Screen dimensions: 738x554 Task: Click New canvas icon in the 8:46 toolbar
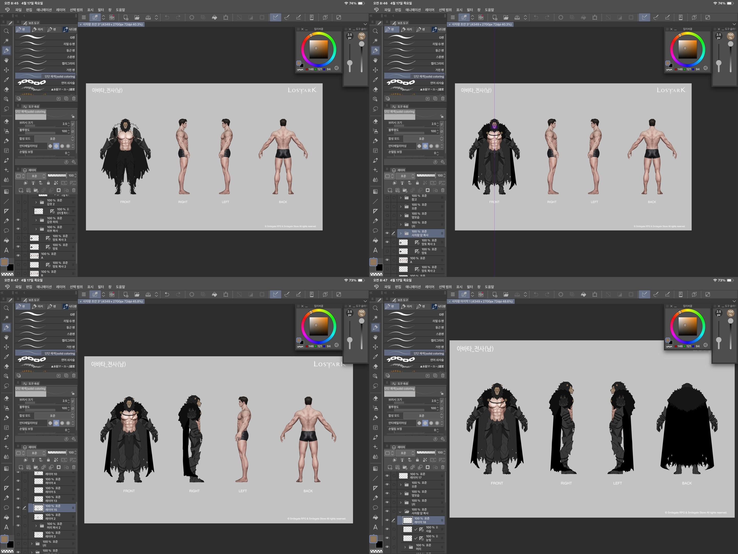[495, 17]
